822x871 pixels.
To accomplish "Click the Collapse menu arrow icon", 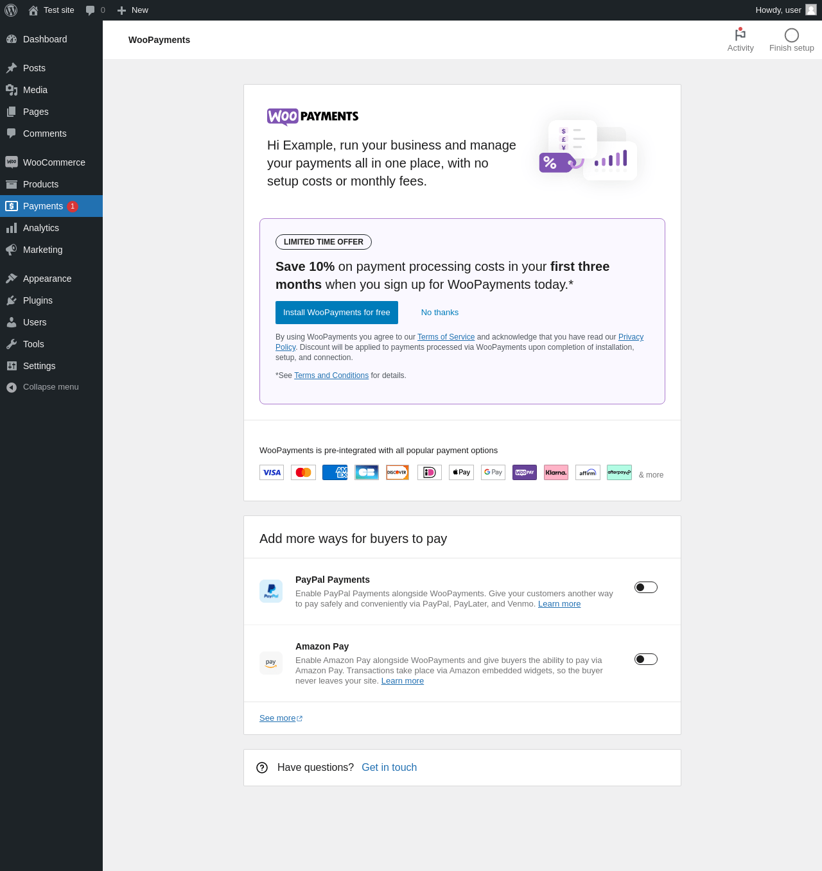I will click(x=12, y=388).
